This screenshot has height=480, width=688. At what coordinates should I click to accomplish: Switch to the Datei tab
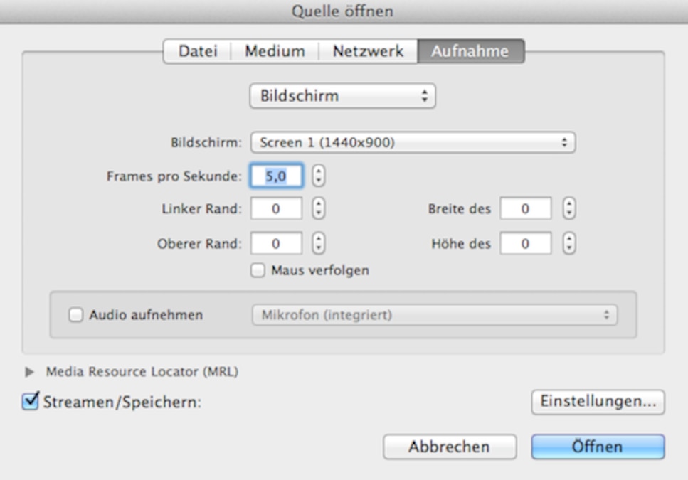[x=197, y=52]
